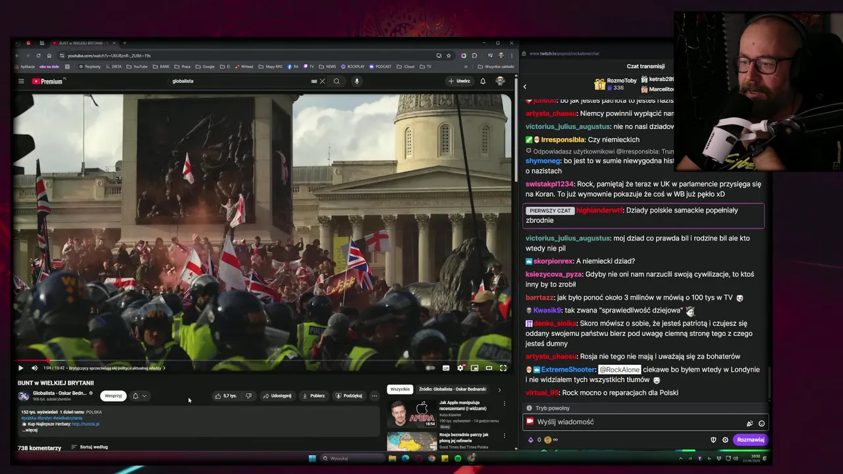
Task: Open more actions three-dot menu under video
Action: coord(374,396)
